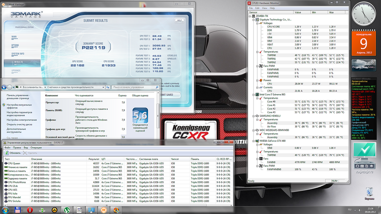Switch to uTorrent in the taskbar
The image size is (381, 214).
[67, 210]
